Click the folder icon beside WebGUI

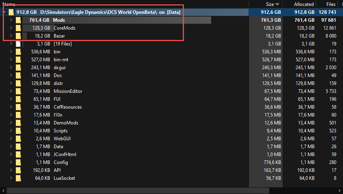tap(19, 139)
